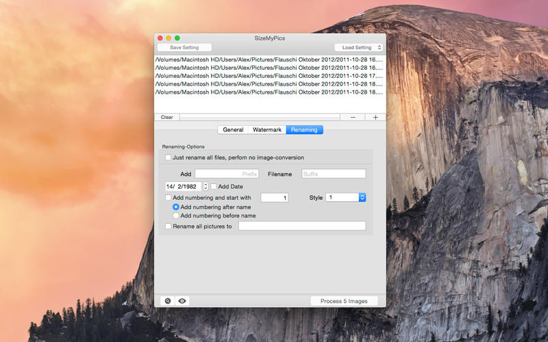Switch to the General tab
This screenshot has width=548, height=342.
233,130
